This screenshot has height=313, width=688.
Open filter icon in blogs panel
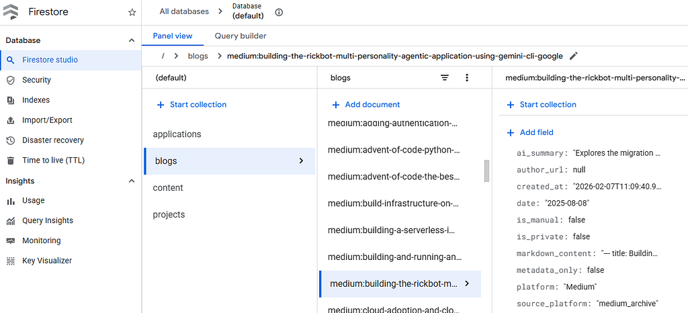coord(445,78)
